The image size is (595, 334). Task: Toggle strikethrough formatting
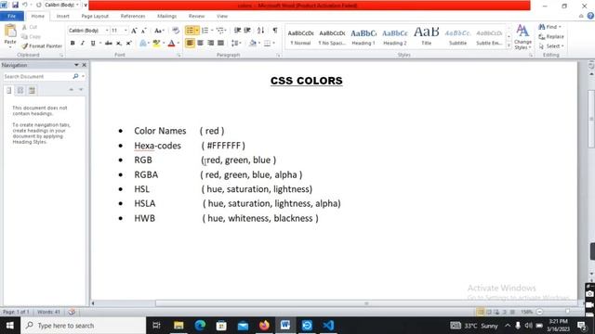click(x=109, y=44)
